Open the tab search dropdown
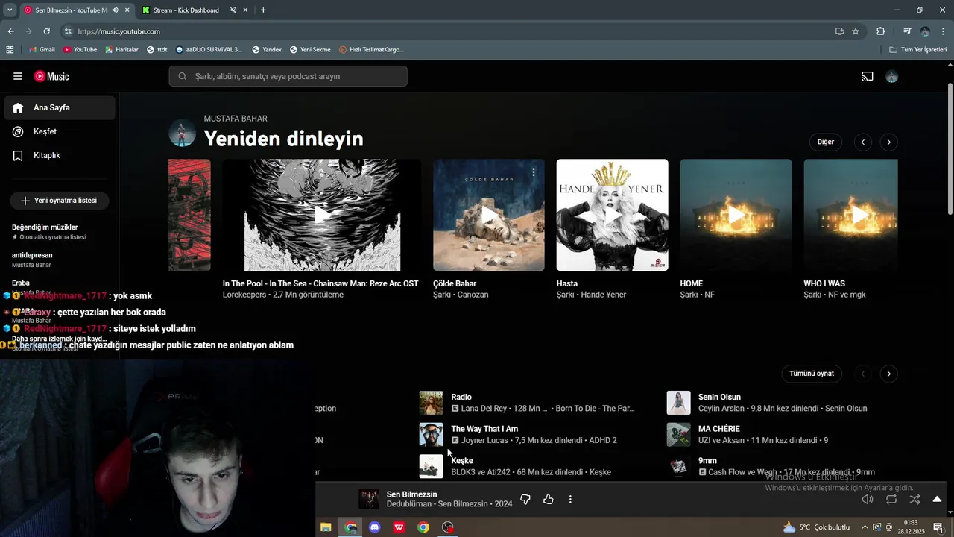This screenshot has height=537, width=954. (10, 10)
